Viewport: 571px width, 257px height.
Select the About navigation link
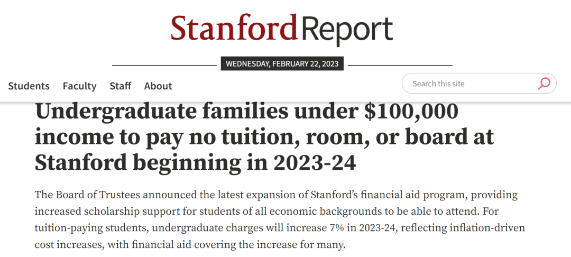(158, 86)
